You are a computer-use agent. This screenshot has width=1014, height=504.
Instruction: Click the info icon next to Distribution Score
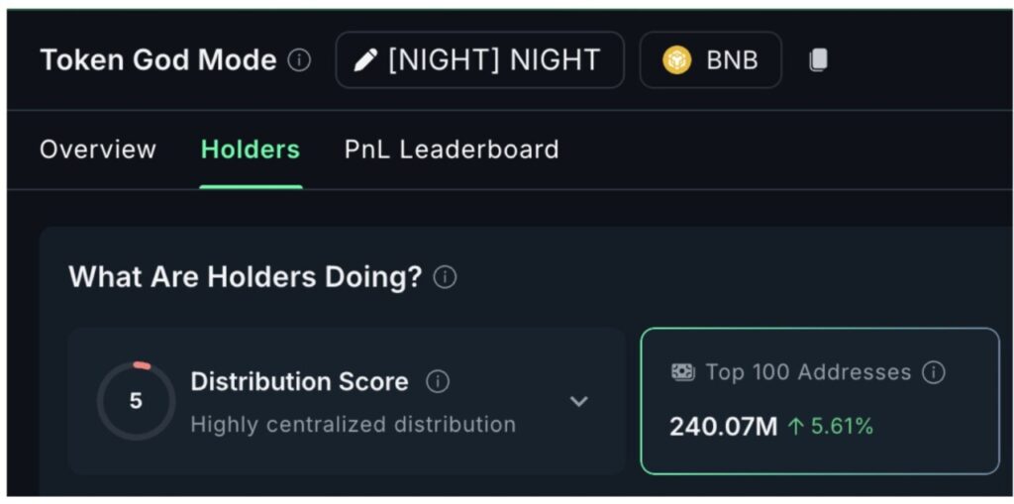[437, 381]
